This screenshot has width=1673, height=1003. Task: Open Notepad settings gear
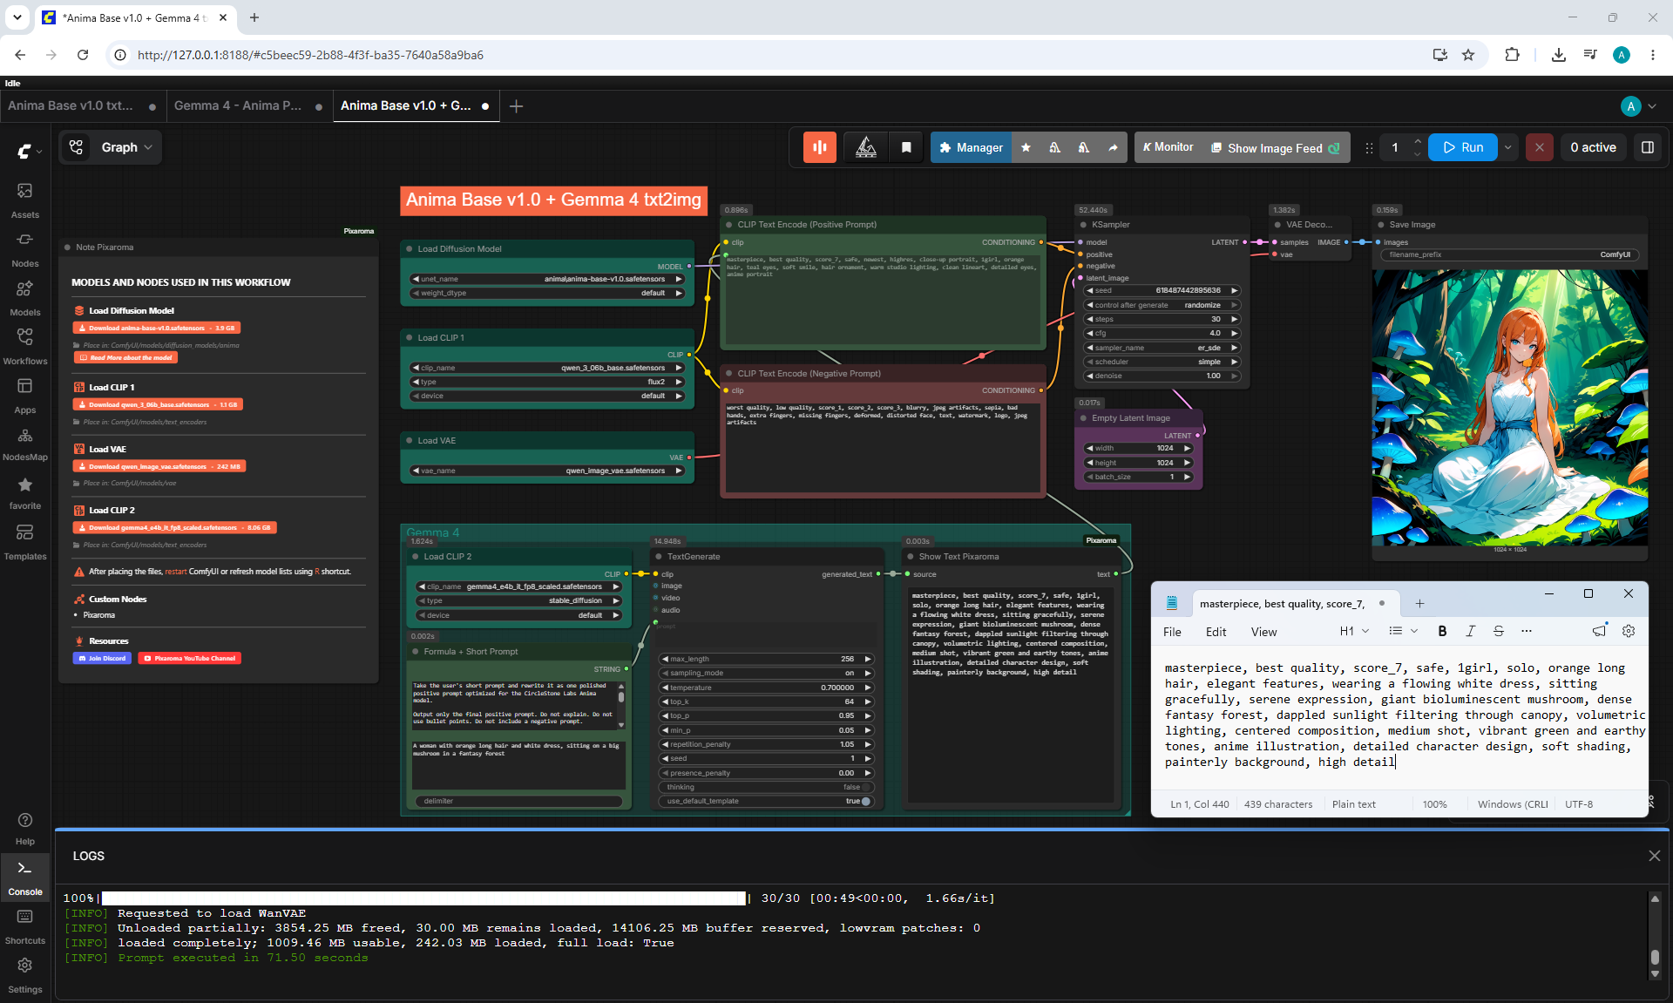coord(1629,631)
